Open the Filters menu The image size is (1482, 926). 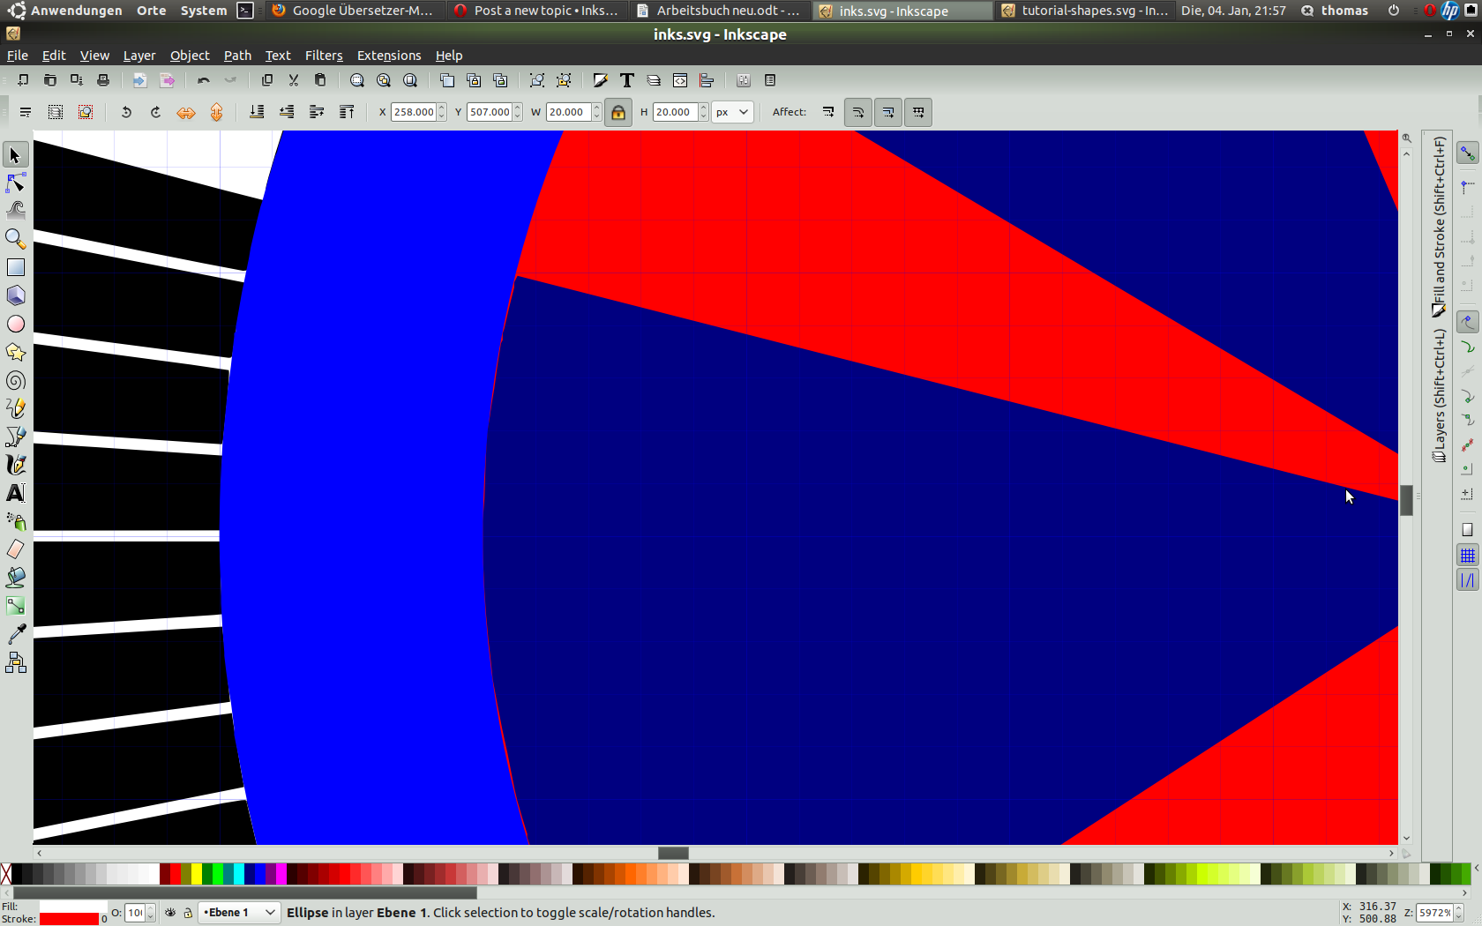[323, 56]
